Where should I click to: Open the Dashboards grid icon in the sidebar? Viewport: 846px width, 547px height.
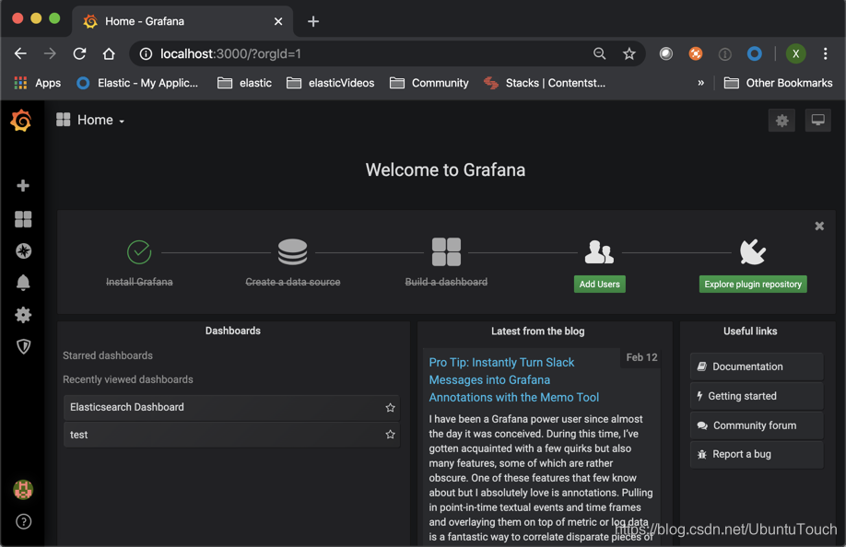click(x=23, y=219)
